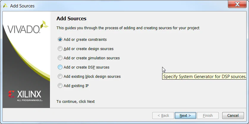Select Add or create DSP sources
The image size is (249, 124).
pyautogui.click(x=60, y=67)
